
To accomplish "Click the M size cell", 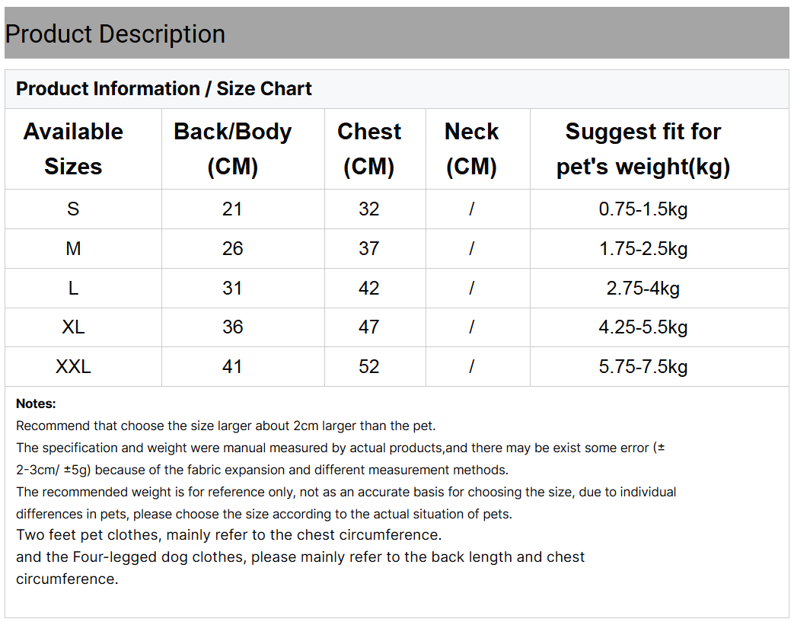I will point(73,249).
